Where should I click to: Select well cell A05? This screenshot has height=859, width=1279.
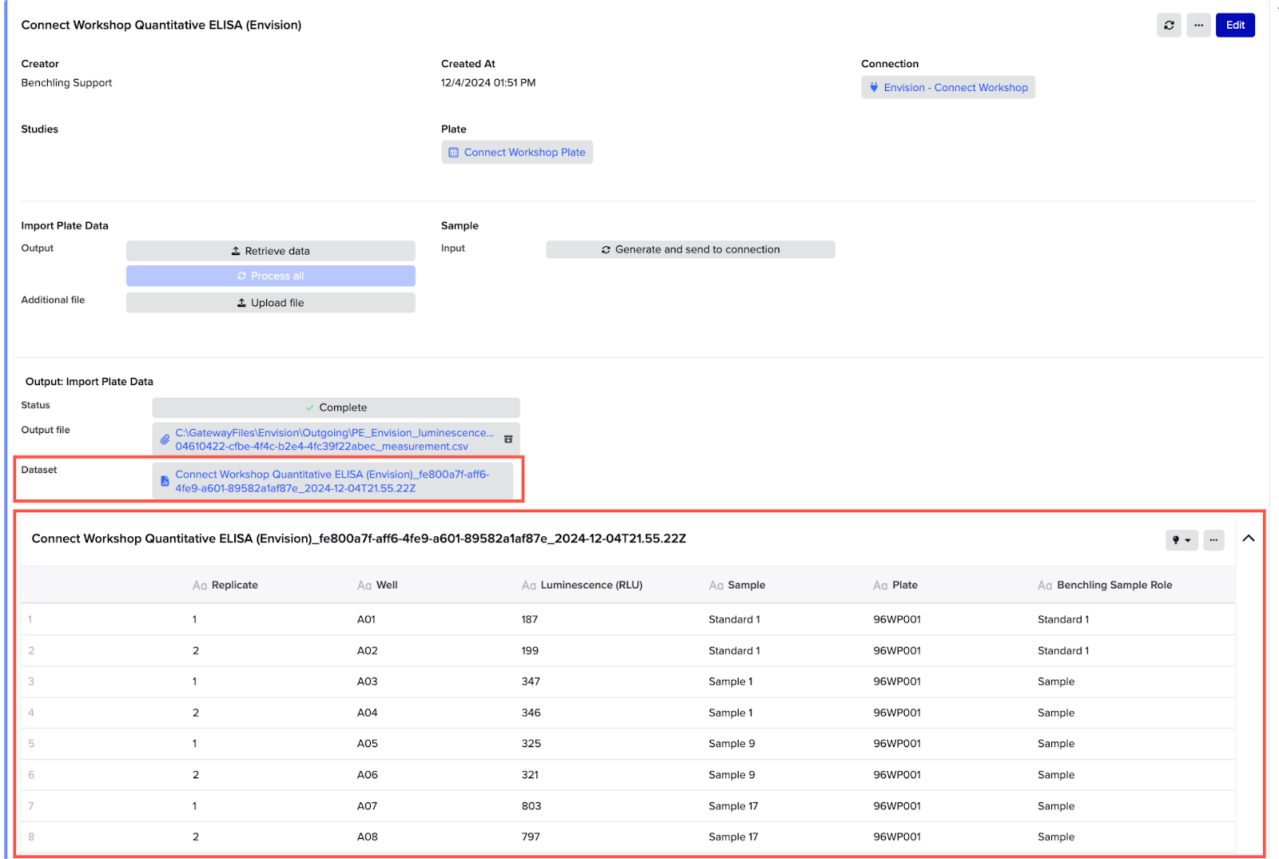(367, 743)
